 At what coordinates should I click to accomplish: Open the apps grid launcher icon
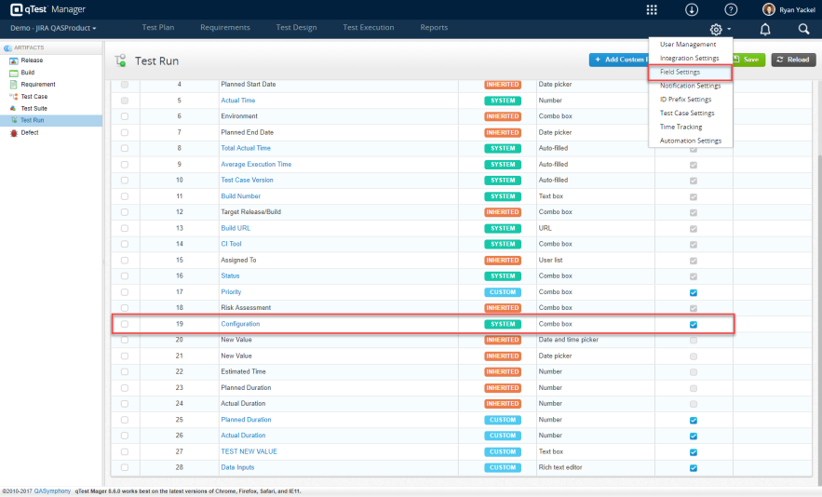(652, 9)
